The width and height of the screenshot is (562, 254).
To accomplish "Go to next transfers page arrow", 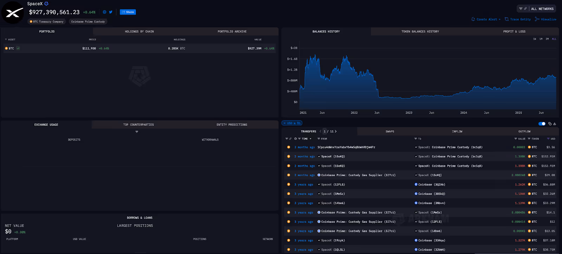I will pos(336,131).
